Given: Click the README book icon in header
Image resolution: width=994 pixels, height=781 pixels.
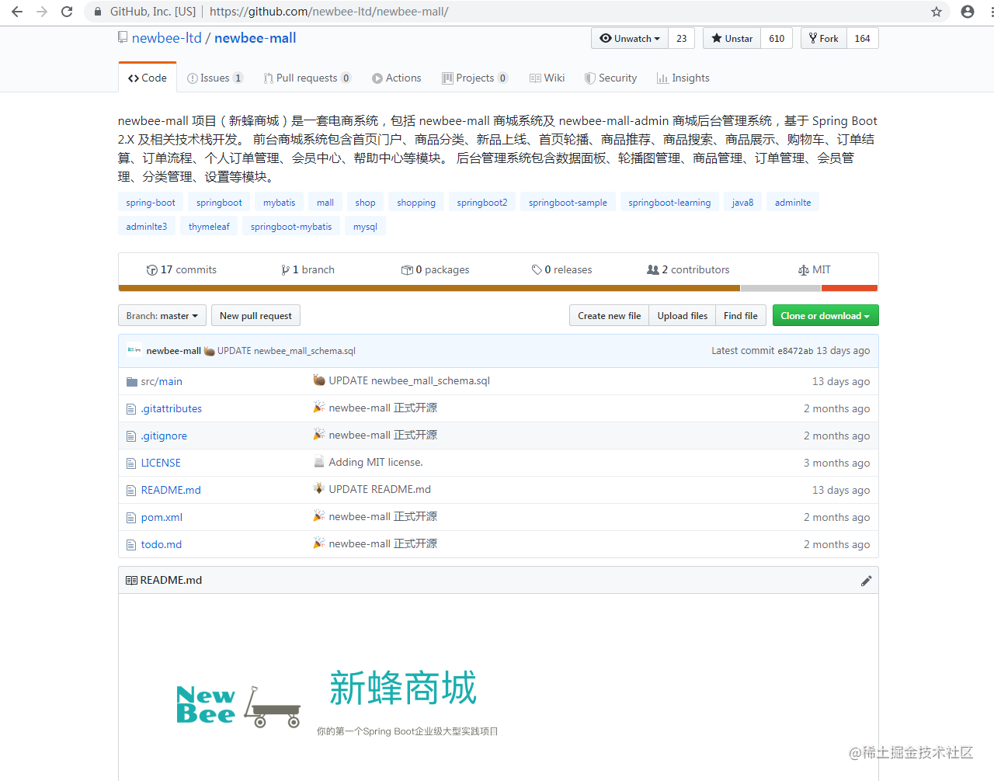Looking at the screenshot, I should pos(131,581).
